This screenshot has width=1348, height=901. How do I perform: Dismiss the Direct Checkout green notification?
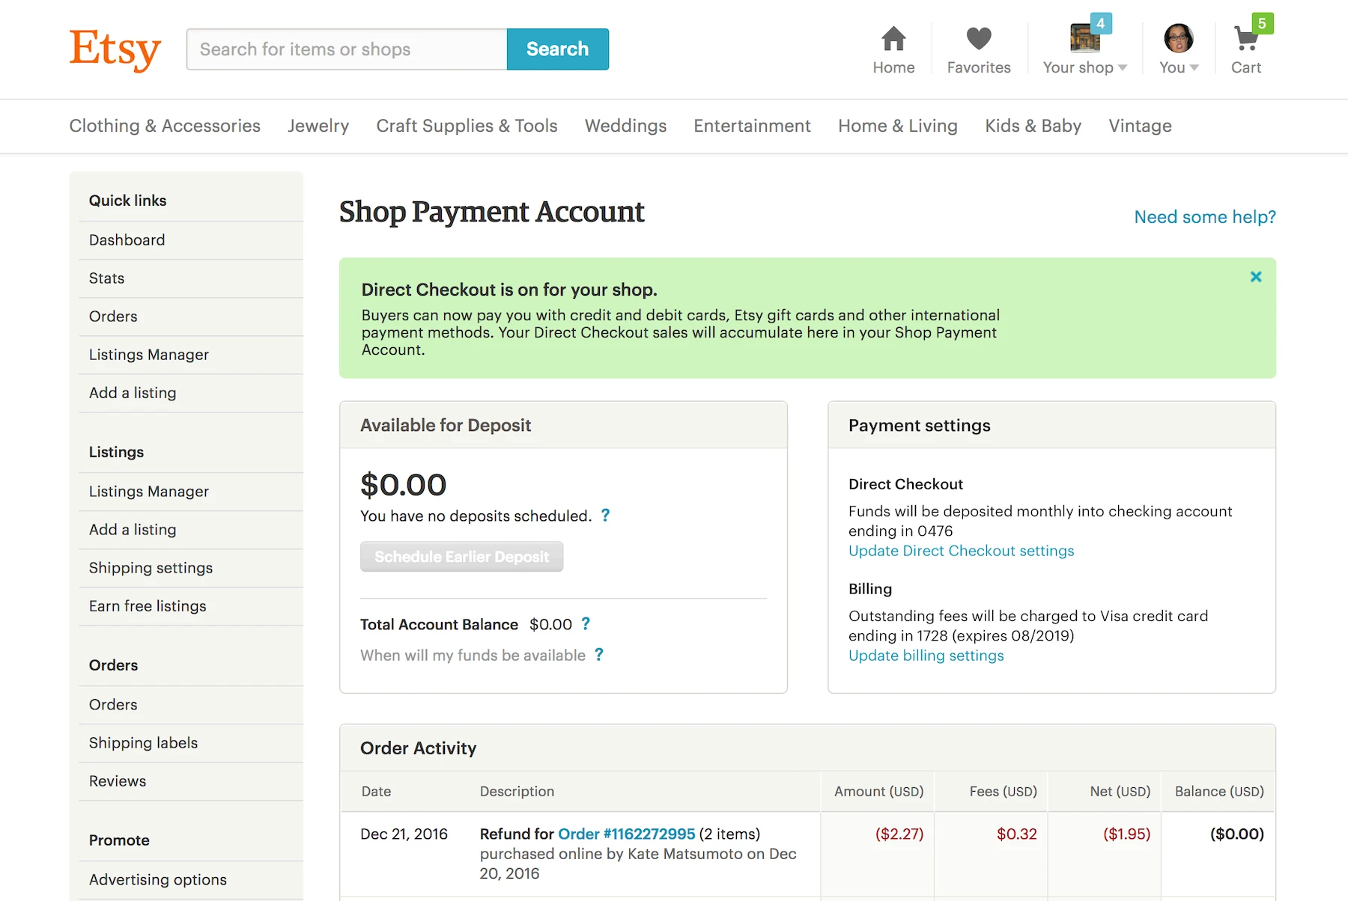(1256, 276)
